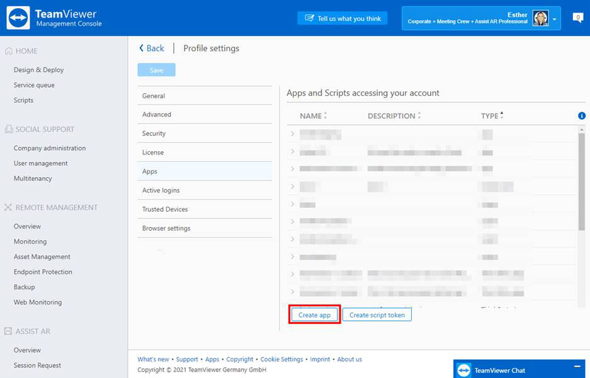This screenshot has width=590, height=378.
Task: Click Esther's profile avatar picture
Action: (x=540, y=18)
